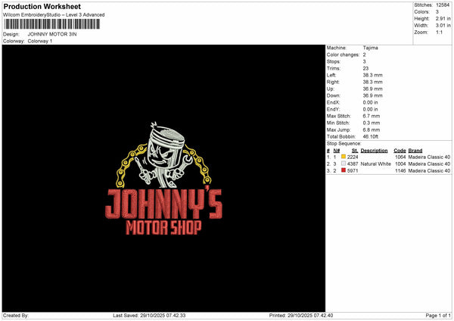Click the Zoom value "1:1"
The width and height of the screenshot is (454, 321).
[439, 32]
